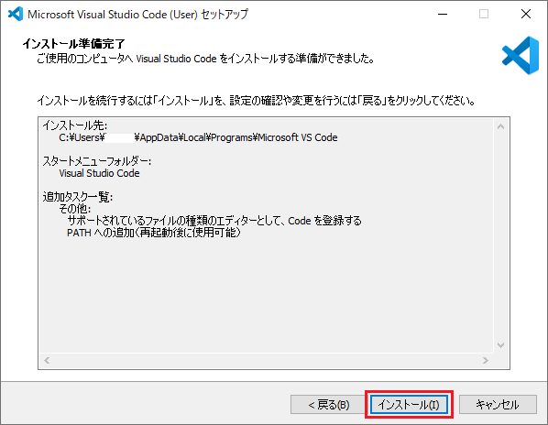Close the setup window with the X
Screen dimensions: 548x425
pos(526,14)
